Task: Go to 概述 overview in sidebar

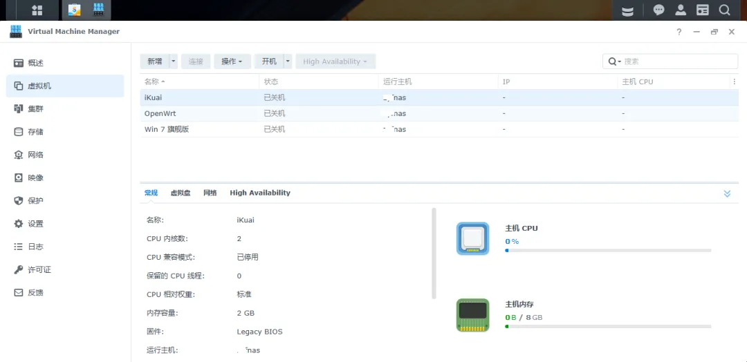Action: coord(65,63)
